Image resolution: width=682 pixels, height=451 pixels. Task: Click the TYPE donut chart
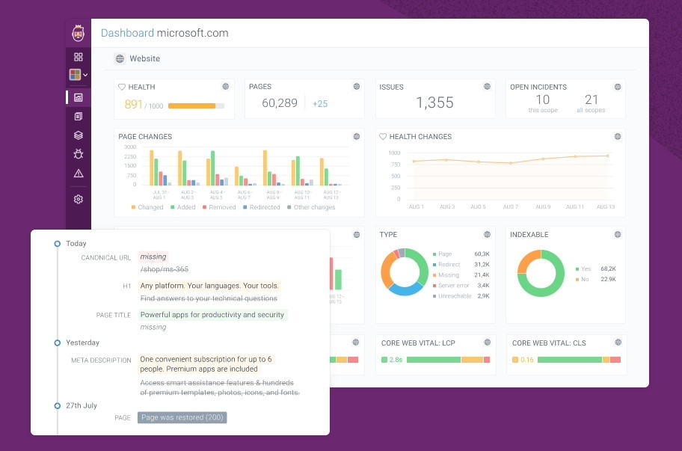405,272
